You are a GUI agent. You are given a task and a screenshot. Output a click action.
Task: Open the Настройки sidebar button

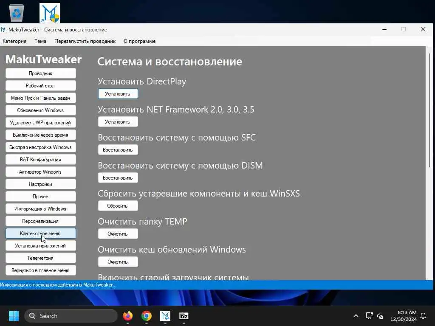[x=40, y=184]
